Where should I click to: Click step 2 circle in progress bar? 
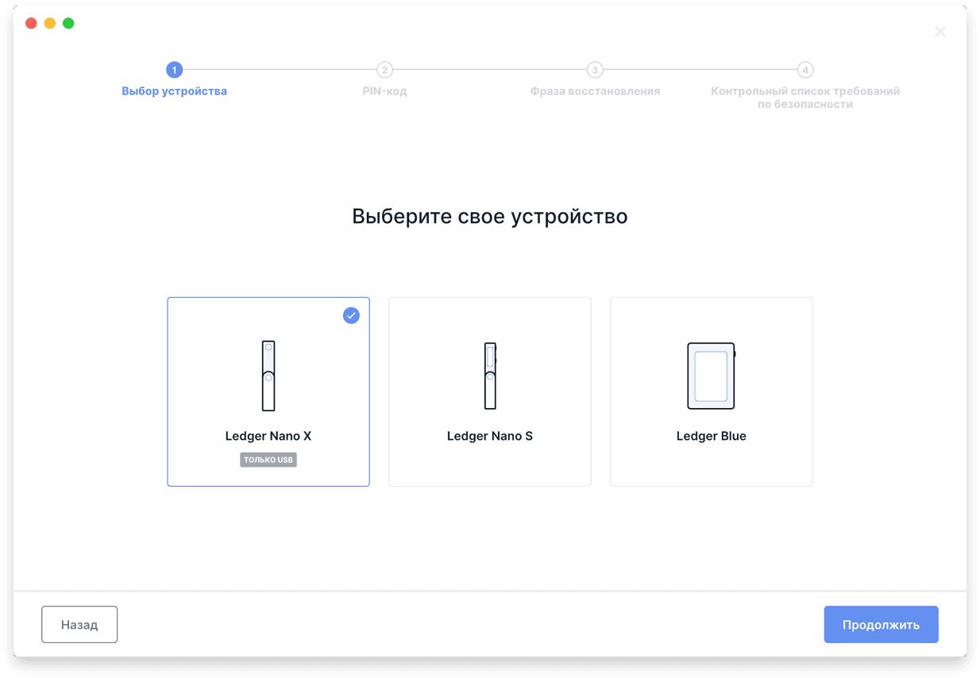tap(384, 70)
